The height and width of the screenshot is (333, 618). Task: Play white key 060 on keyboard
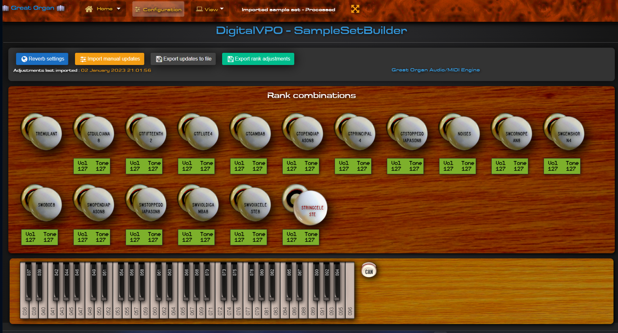coord(155,310)
